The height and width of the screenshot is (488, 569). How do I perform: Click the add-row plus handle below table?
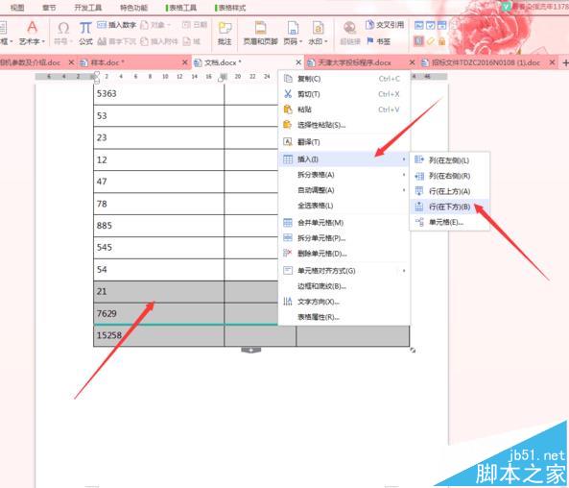click(x=251, y=350)
